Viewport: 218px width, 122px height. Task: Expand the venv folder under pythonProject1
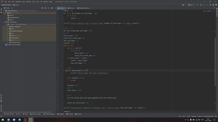pos(6,13)
